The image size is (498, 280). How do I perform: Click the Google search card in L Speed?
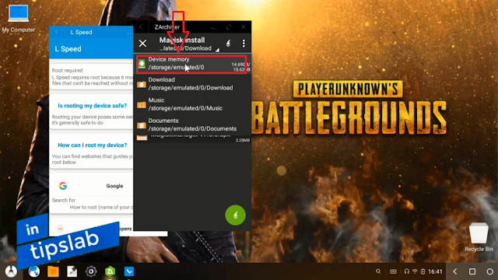click(x=92, y=193)
